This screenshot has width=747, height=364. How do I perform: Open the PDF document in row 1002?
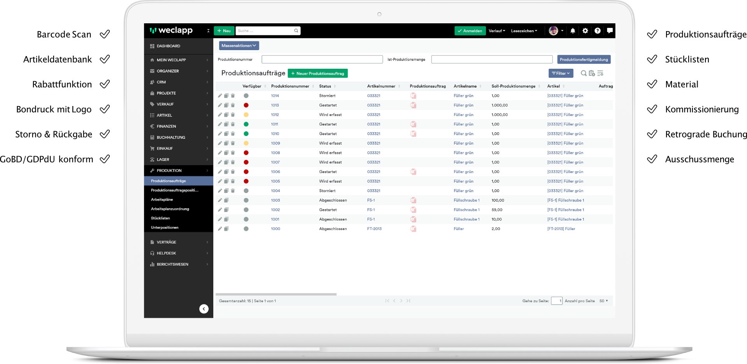tap(413, 210)
